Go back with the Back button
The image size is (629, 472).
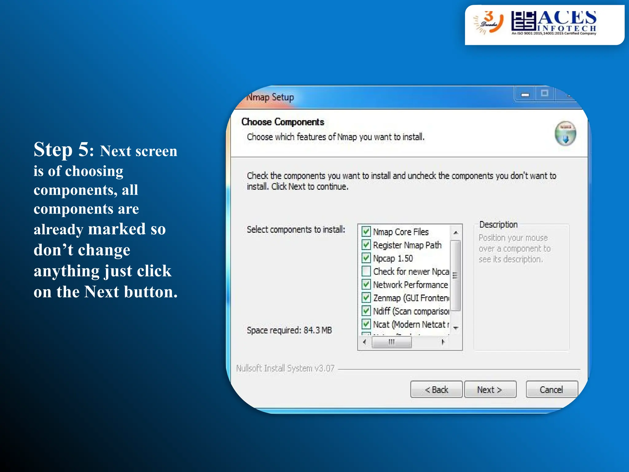pos(436,390)
